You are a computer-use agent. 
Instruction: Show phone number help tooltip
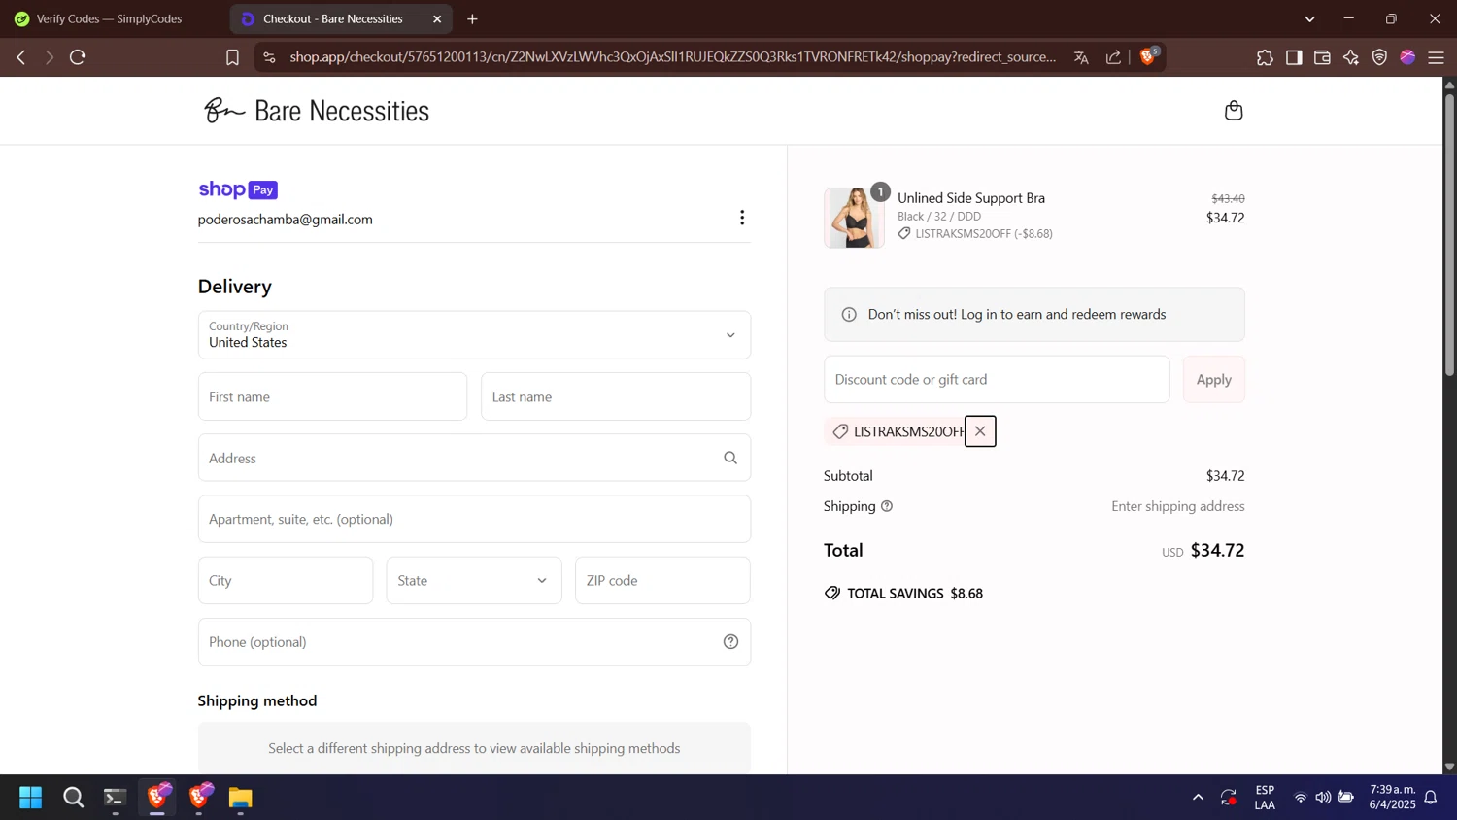[x=730, y=642]
